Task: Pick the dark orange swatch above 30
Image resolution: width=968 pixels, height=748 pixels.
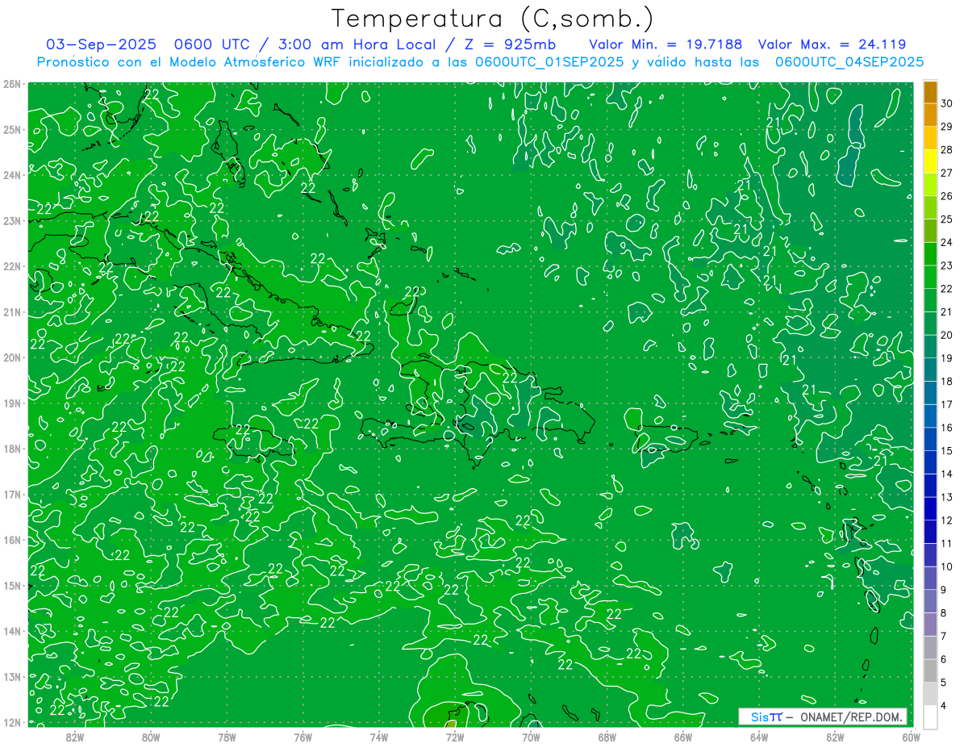Action: coord(930,92)
